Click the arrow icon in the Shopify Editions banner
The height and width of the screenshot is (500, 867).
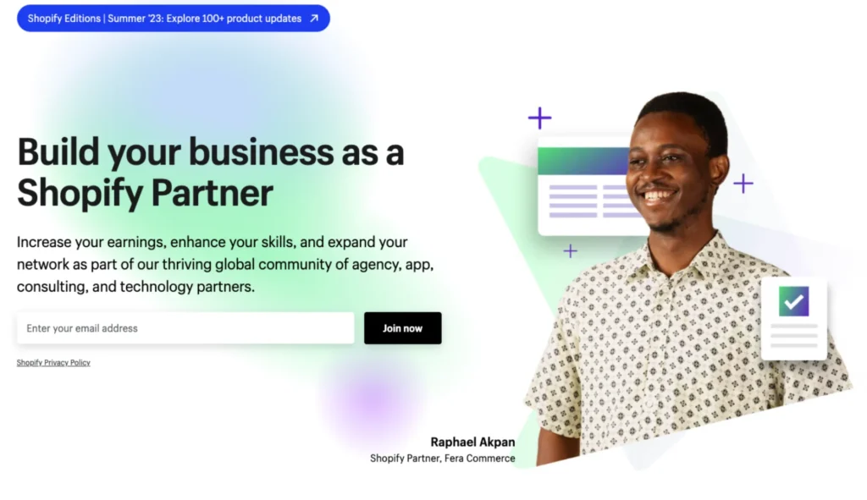(x=314, y=19)
